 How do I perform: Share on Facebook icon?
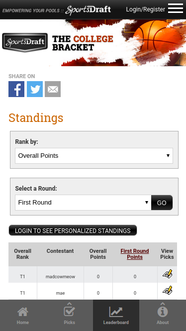[16, 89]
